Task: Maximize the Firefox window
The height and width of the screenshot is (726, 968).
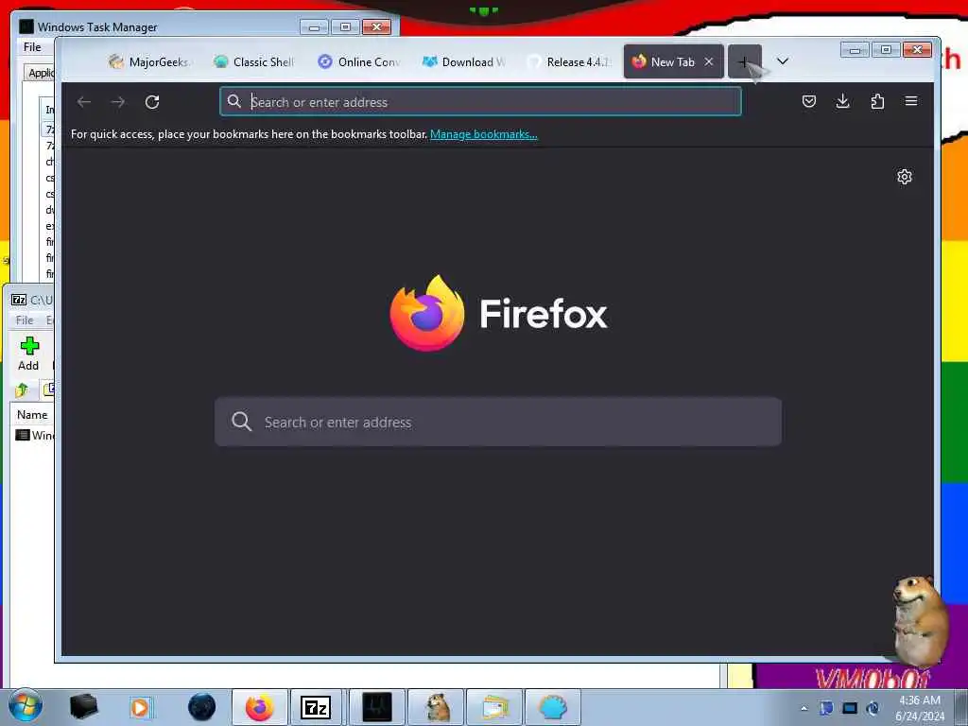Action: (x=886, y=49)
